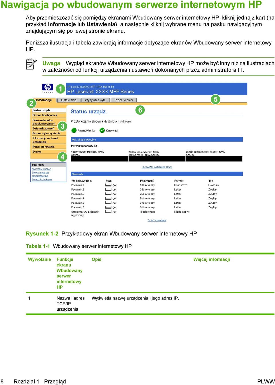Open Stan materiałów eksploatacyjnych menu item
This screenshot has height=385, width=275.
coord(44,122)
